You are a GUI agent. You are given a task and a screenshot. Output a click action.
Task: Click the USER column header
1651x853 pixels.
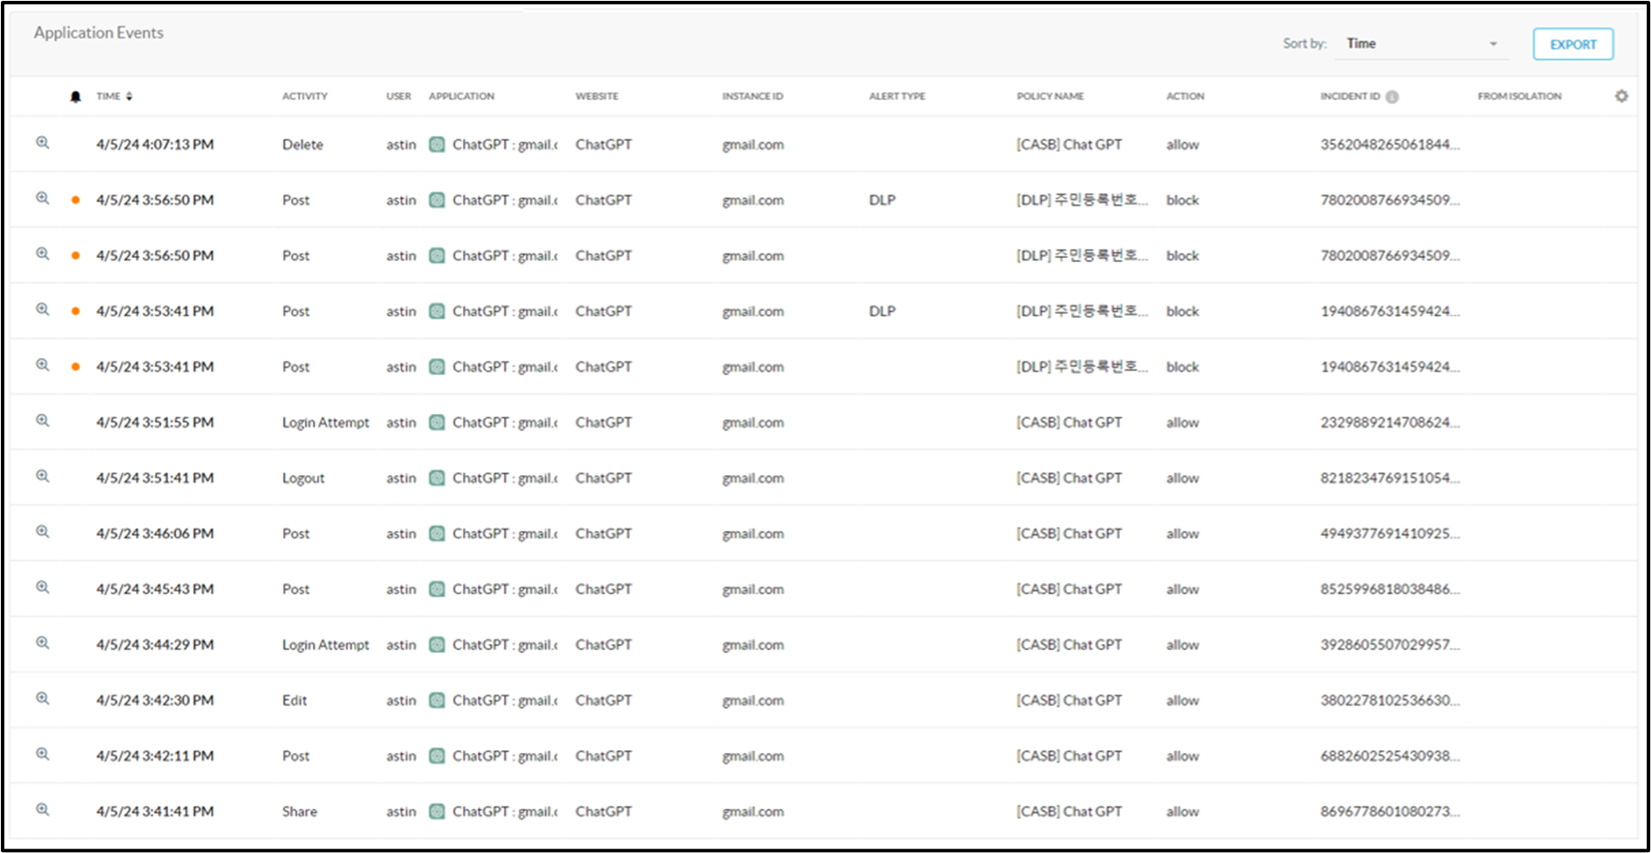[x=398, y=97]
